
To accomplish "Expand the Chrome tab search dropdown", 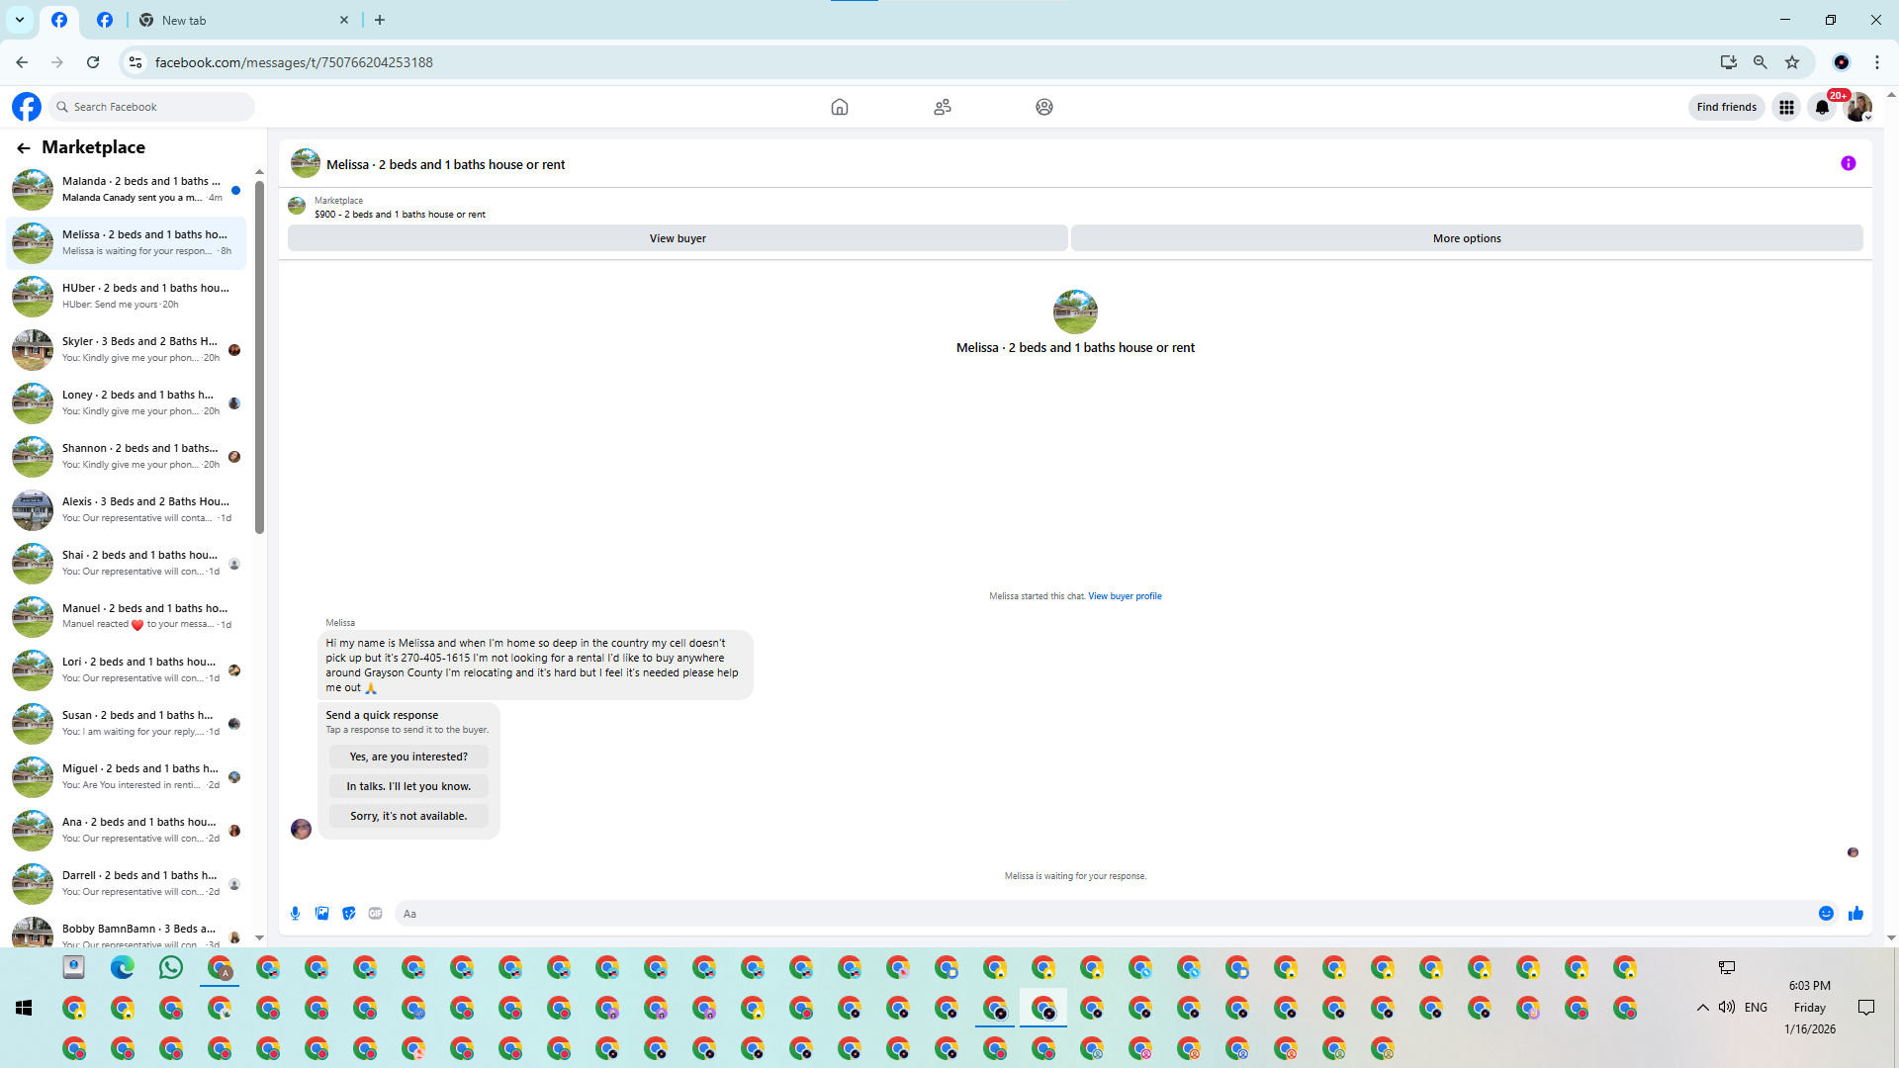I will pyautogui.click(x=20, y=20).
